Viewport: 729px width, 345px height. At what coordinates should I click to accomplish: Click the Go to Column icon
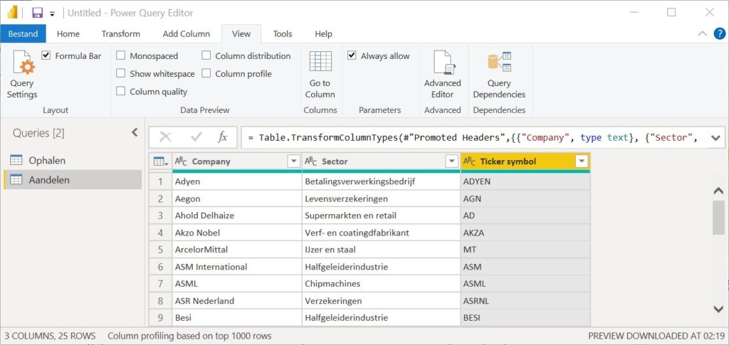[x=320, y=75]
